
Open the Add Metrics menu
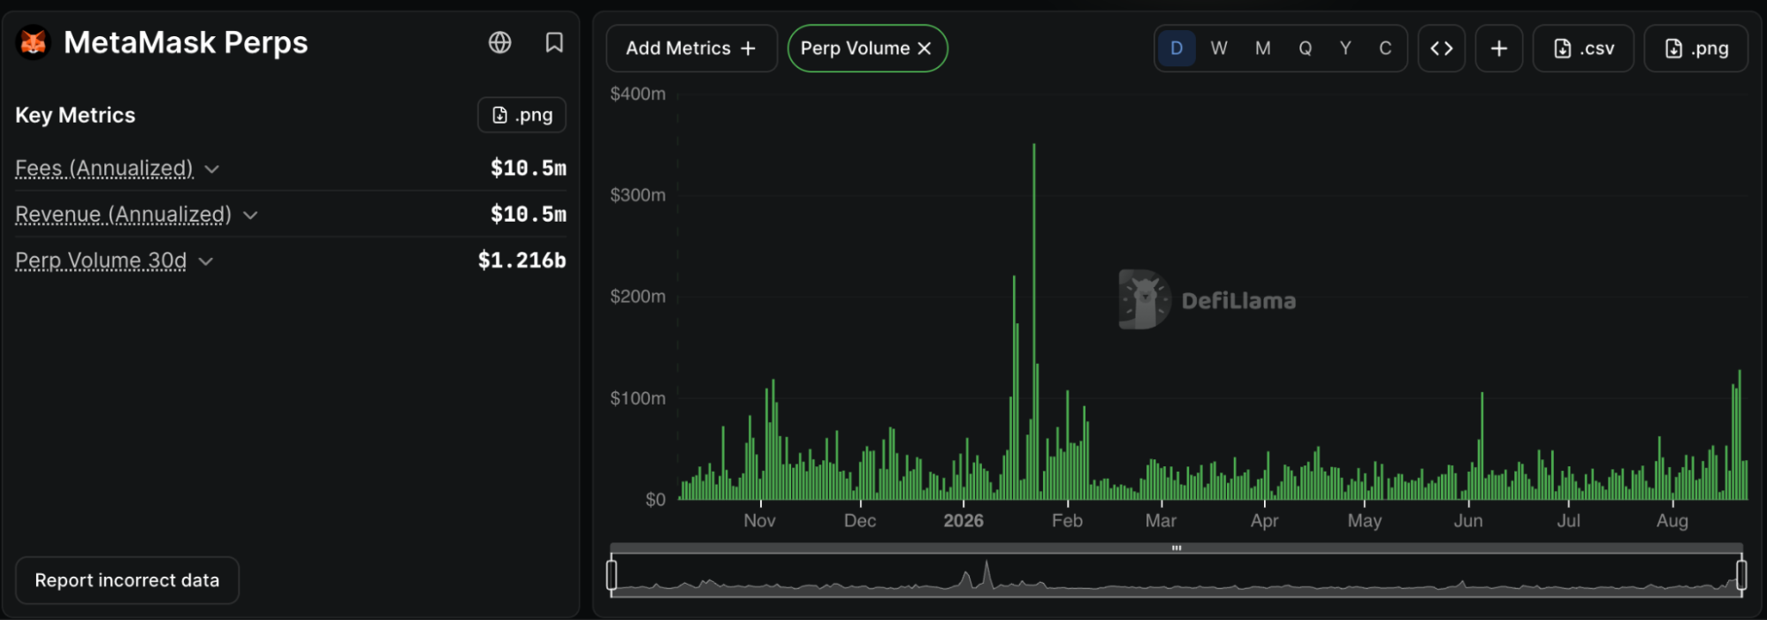pyautogui.click(x=691, y=49)
